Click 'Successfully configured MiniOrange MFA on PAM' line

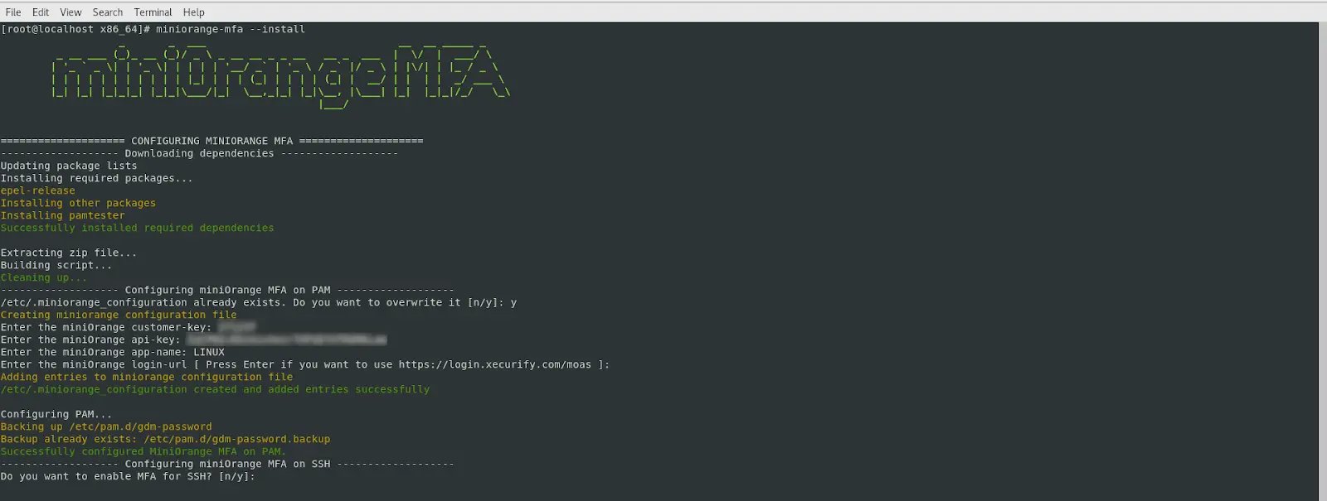[143, 451]
